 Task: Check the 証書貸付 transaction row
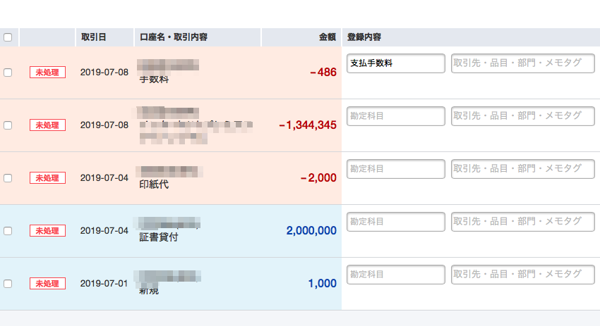click(8, 231)
